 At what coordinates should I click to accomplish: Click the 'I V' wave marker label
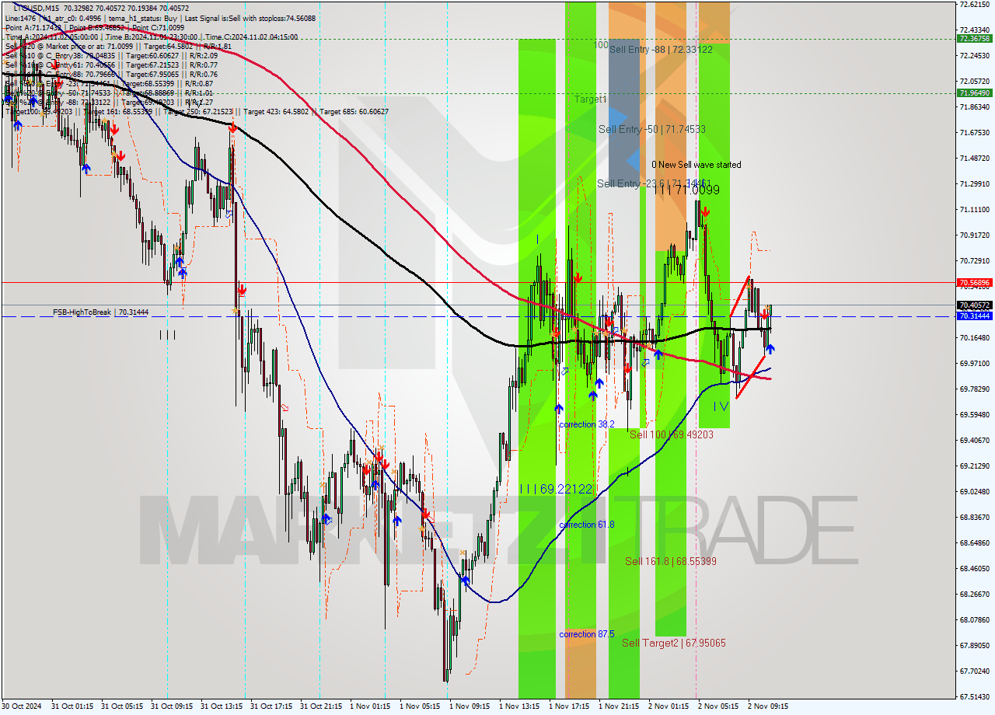[721, 406]
